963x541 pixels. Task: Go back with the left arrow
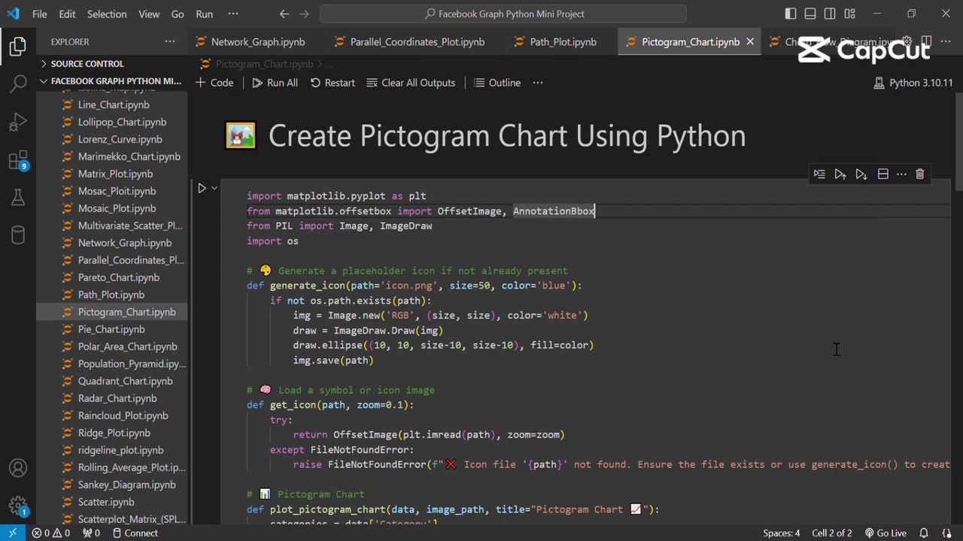[284, 14]
